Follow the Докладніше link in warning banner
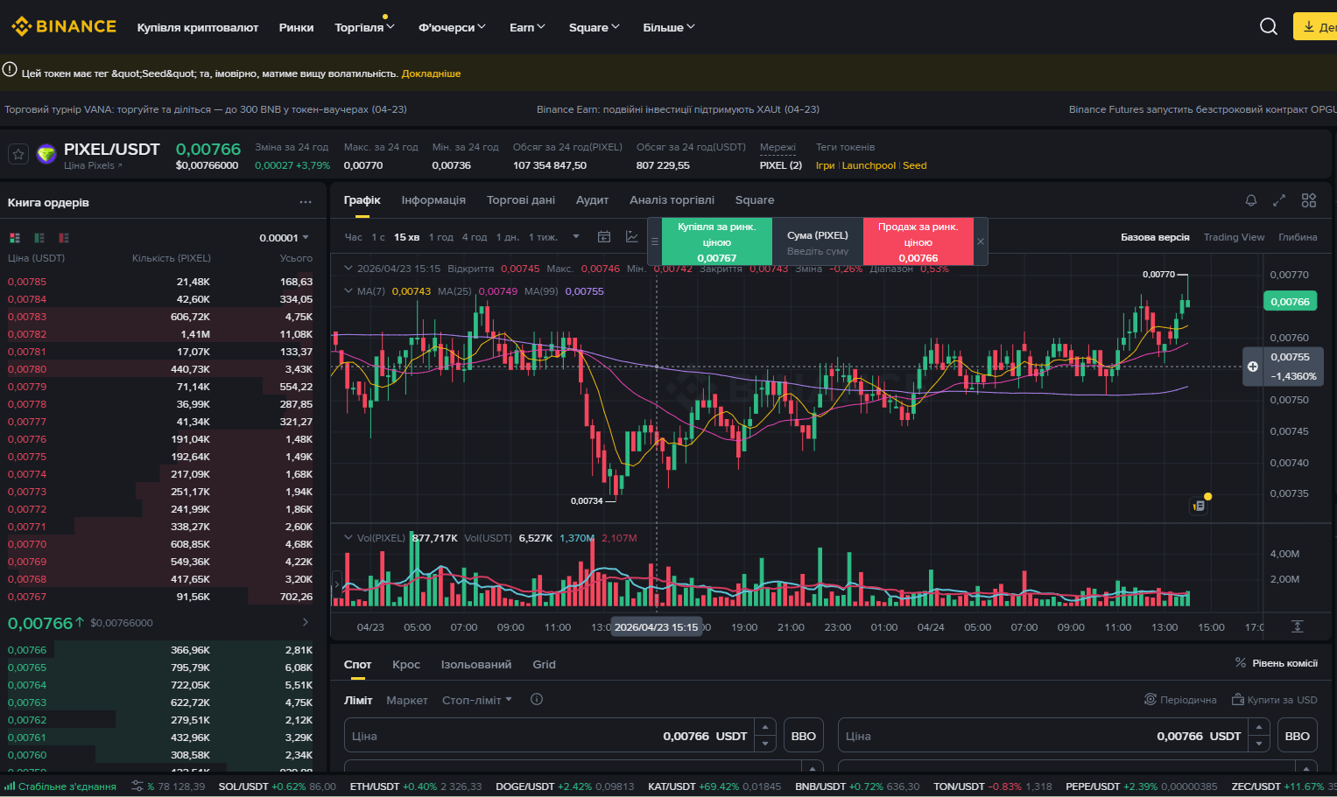Image resolution: width=1337 pixels, height=797 pixels. (431, 73)
